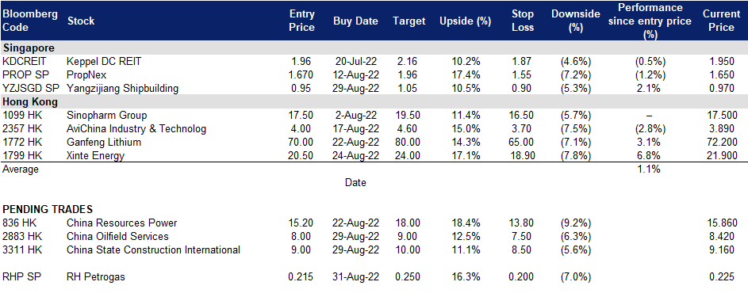Click Xinte Energy's 6.8% performance value

649,155
